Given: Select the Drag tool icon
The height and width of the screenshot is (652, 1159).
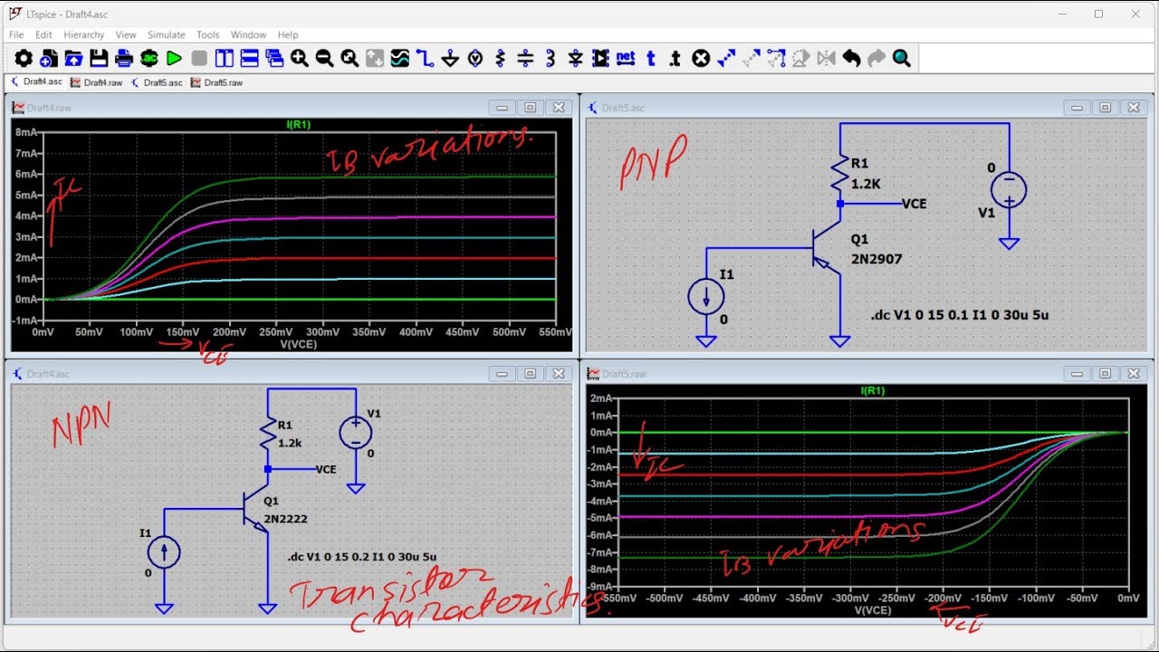Looking at the screenshot, I should point(776,58).
